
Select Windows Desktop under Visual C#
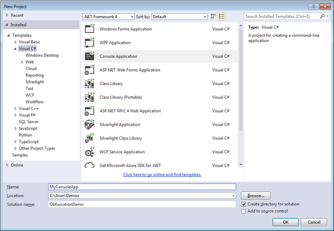tap(42, 55)
